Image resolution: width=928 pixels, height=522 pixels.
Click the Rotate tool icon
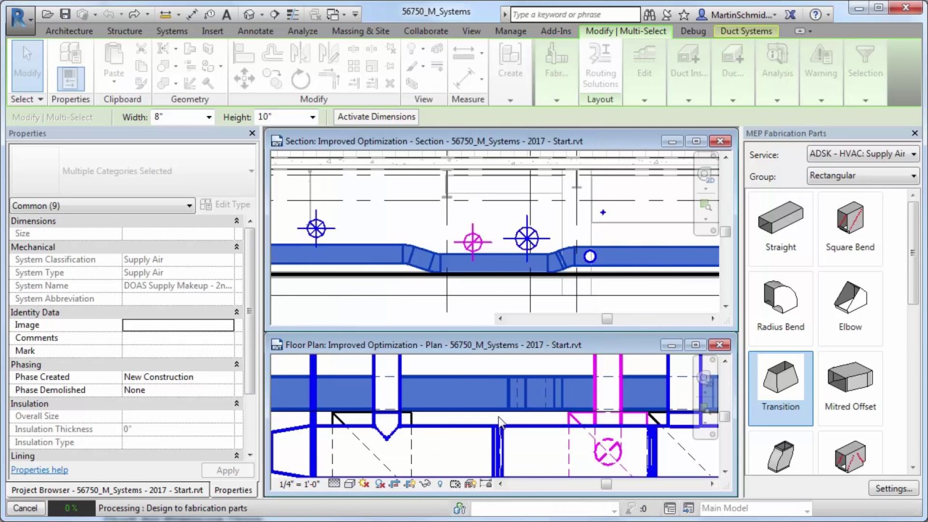(301, 78)
